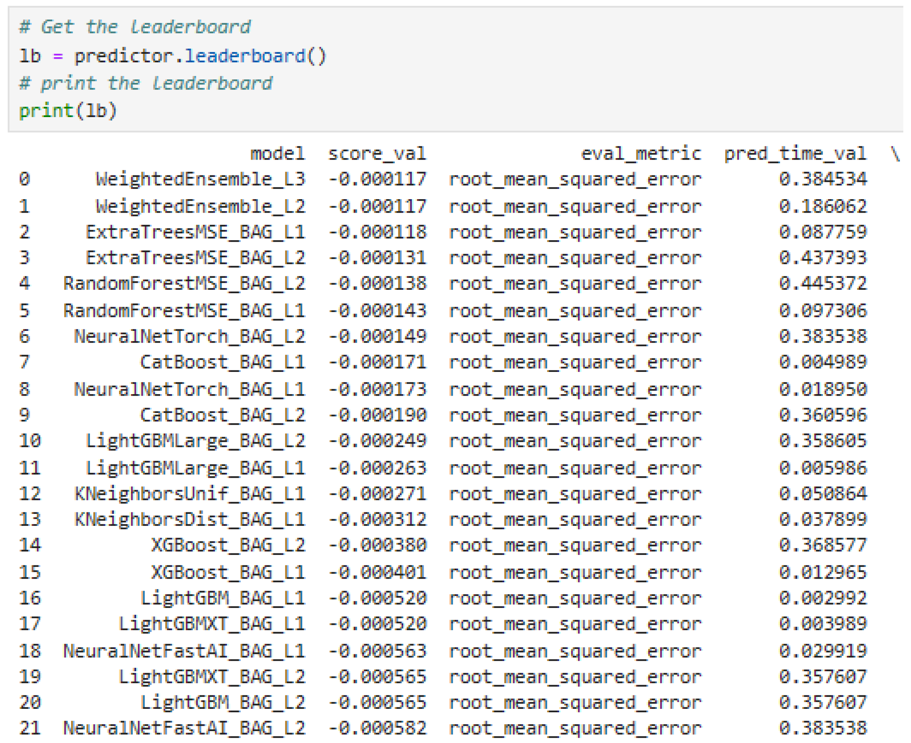Select the WeightedEnsemble_L3 model name
The image size is (911, 743).
(199, 179)
